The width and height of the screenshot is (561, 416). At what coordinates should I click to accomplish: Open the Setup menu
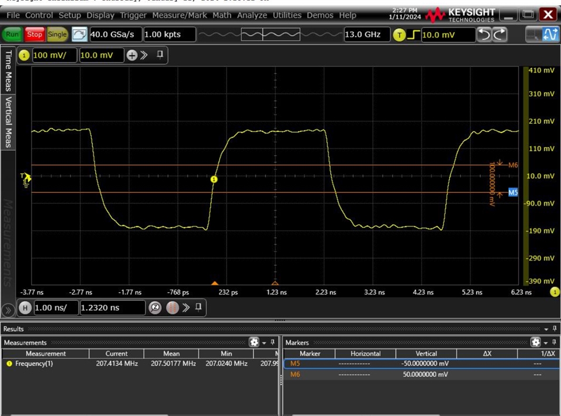tap(70, 15)
